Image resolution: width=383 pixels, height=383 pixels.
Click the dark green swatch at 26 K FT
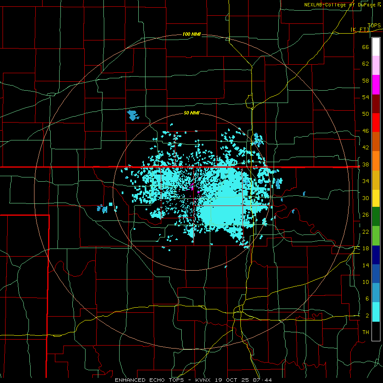click(x=376, y=217)
